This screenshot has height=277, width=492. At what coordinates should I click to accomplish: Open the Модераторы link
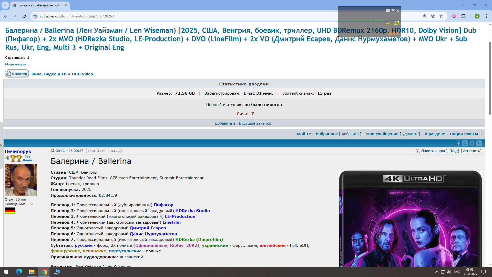[15, 64]
